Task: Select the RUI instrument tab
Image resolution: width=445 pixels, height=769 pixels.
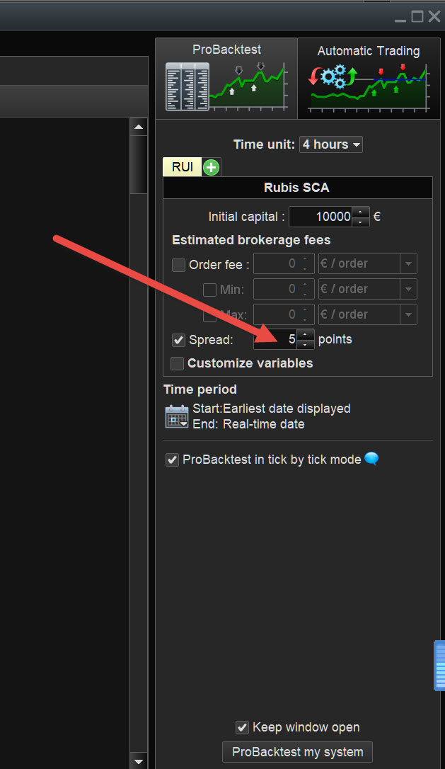Action: coord(183,167)
